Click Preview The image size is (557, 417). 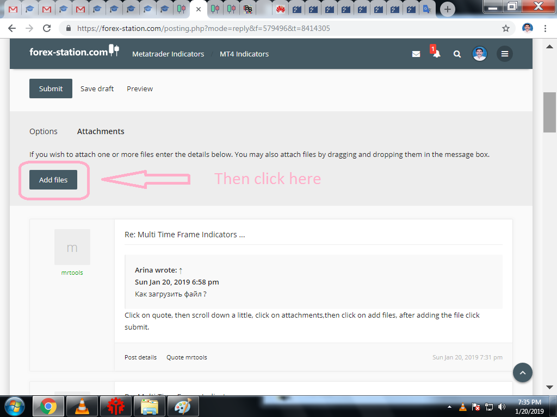pos(140,89)
